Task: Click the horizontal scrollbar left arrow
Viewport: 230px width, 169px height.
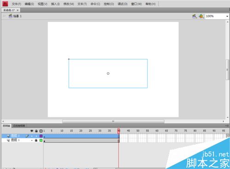Action: point(3,122)
